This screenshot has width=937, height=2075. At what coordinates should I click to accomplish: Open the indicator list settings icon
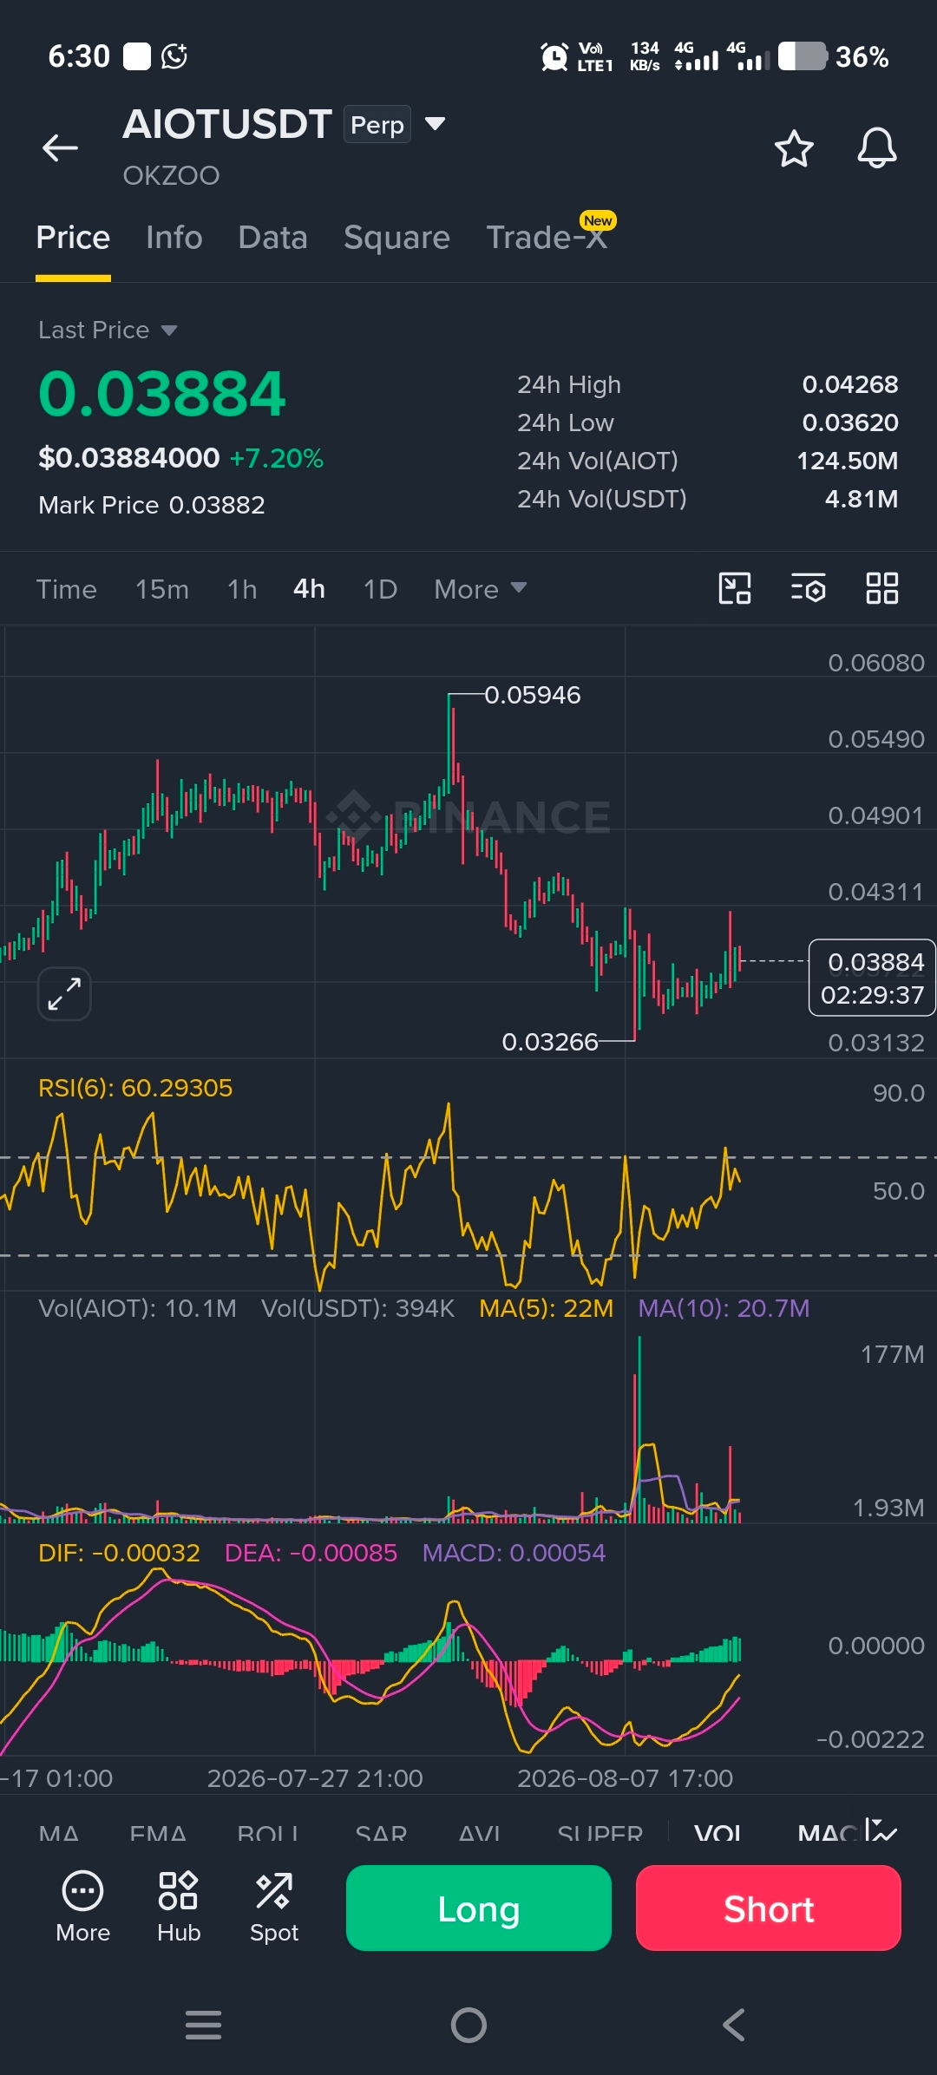pyautogui.click(x=881, y=1831)
